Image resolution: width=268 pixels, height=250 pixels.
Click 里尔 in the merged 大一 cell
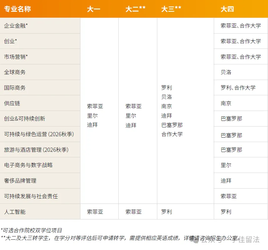[x=92, y=116]
